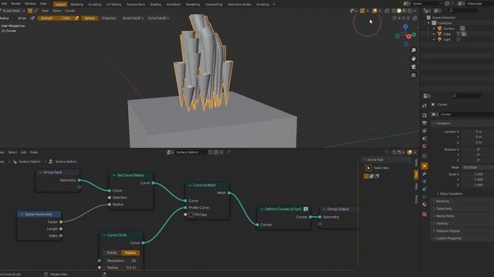Click the Location X value field
Image resolution: width=494 pixels, height=277 pixels.
[x=478, y=132]
